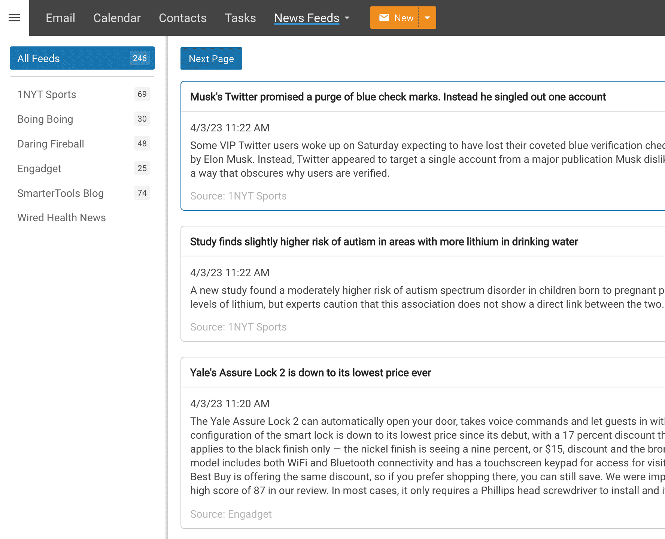The height and width of the screenshot is (539, 665).
Task: Open the New button dropdown arrow
Action: click(x=427, y=18)
